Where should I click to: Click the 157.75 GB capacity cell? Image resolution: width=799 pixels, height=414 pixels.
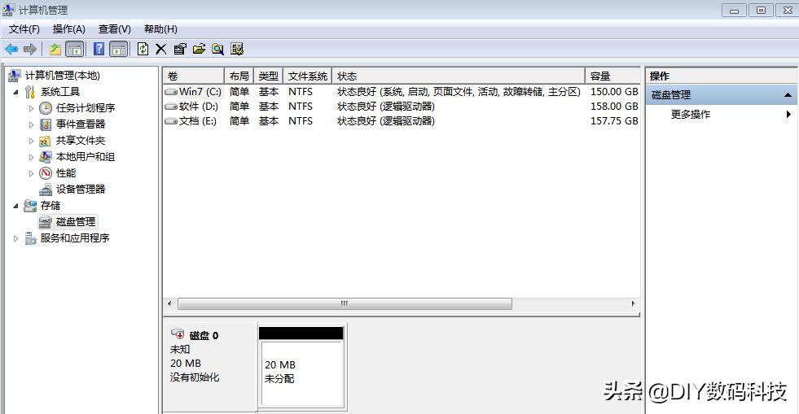pos(614,121)
